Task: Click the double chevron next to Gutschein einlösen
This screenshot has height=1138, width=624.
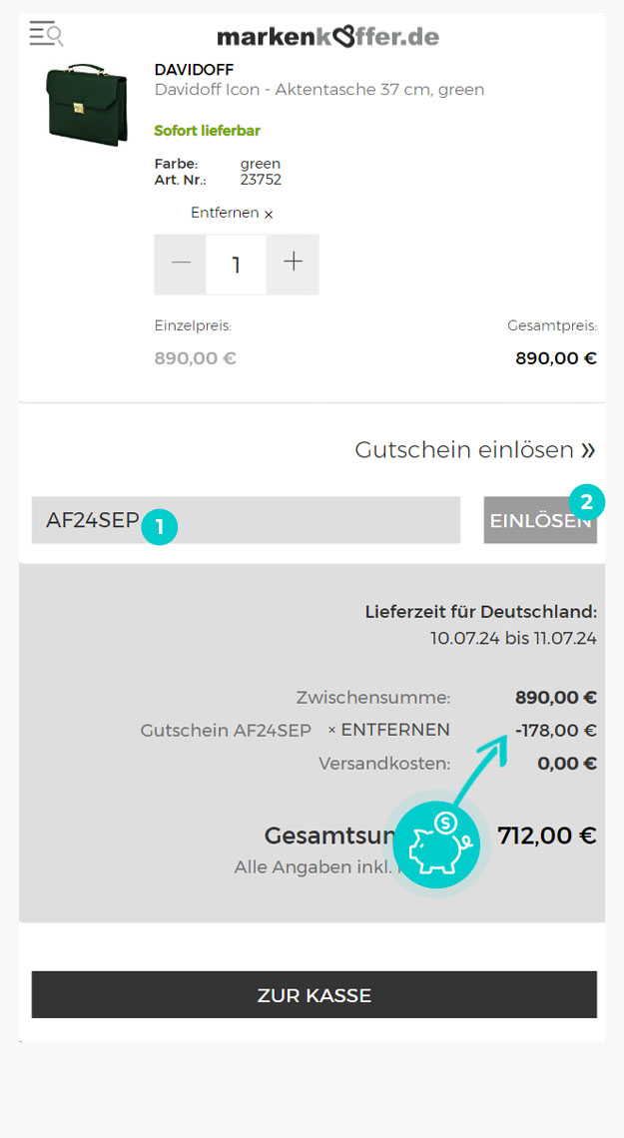Action: [x=588, y=450]
